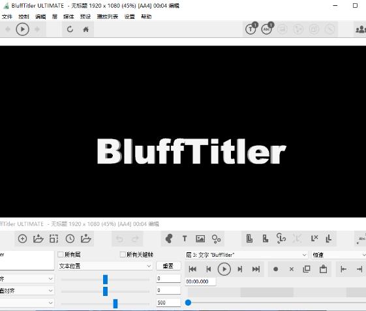Click the blob-shaped layer icon

pyautogui.click(x=169, y=238)
